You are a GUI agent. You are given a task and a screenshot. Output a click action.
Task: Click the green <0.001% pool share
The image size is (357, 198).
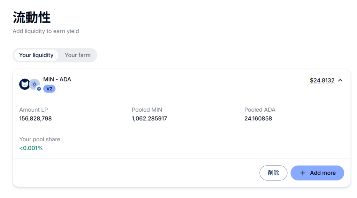[31, 148]
